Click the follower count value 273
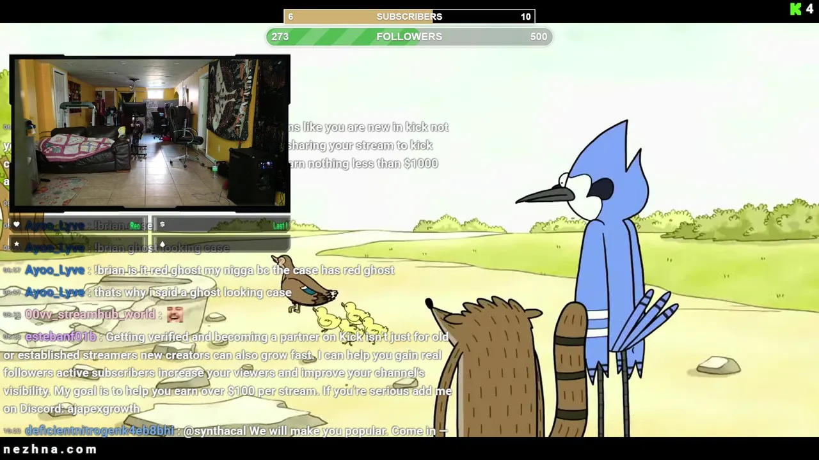 point(280,36)
